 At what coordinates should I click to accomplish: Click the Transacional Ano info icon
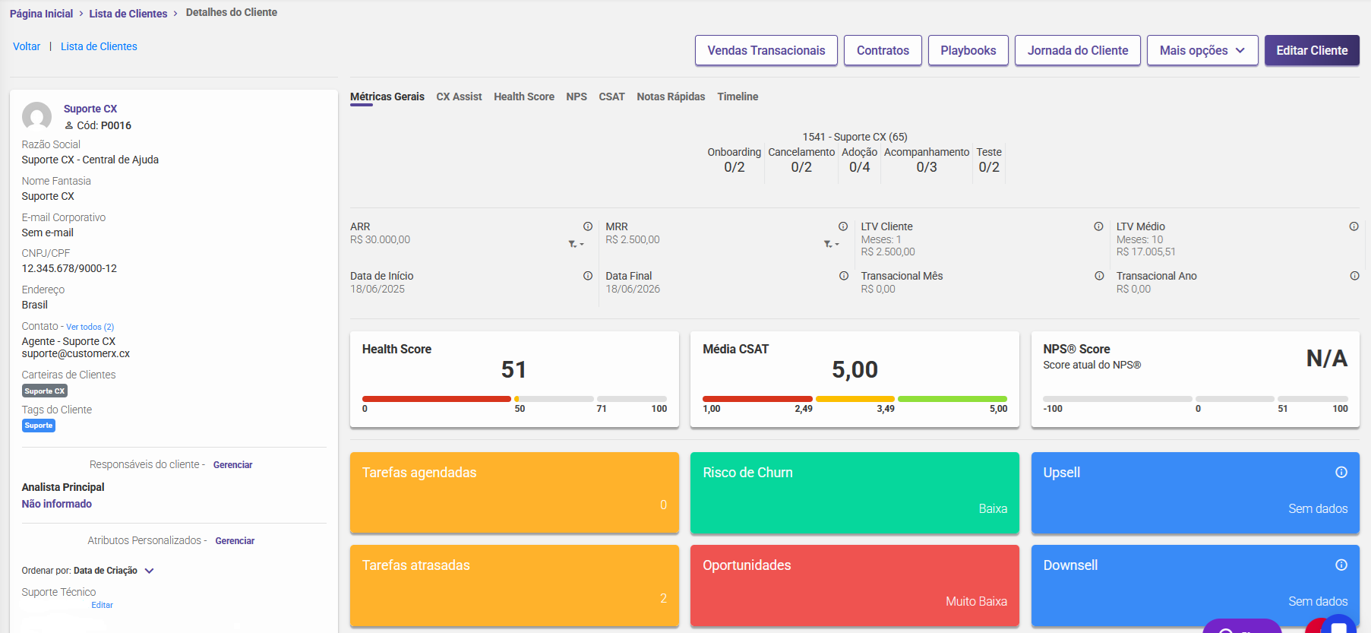pos(1354,276)
